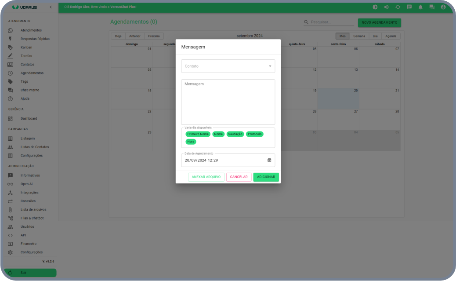Toggle dark mode from the top bar
Screen dimensions: 456x281
[375, 7]
